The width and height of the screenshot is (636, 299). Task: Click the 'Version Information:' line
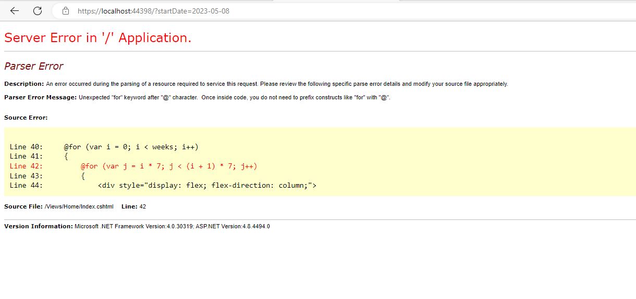click(137, 226)
